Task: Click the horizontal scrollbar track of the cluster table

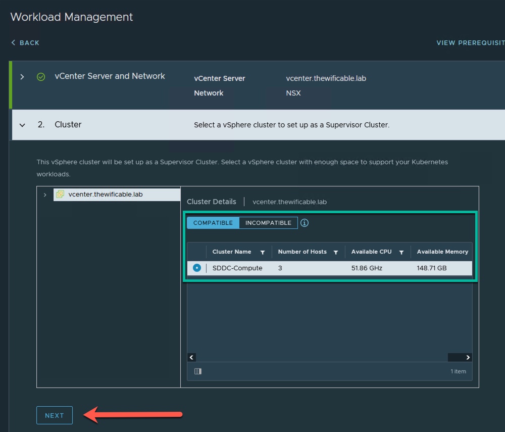Action: [x=323, y=357]
